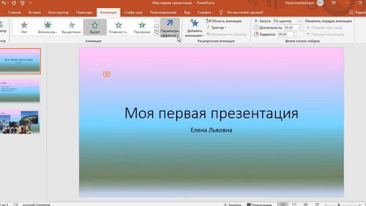
Task: Select the 'Вылет' fly-in animation
Action: (95, 27)
